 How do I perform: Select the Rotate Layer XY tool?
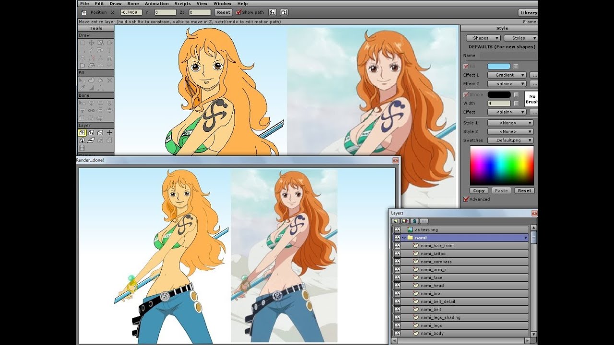[x=82, y=140]
